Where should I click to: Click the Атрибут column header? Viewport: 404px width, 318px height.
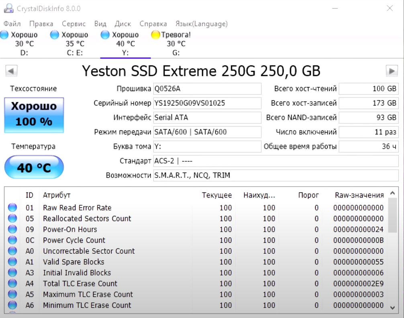[x=57, y=195]
